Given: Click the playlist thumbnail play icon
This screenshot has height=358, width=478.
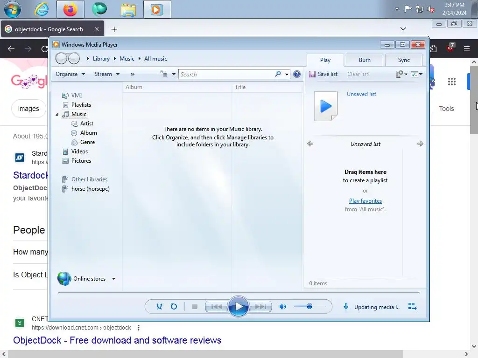Looking at the screenshot, I should tap(326, 106).
